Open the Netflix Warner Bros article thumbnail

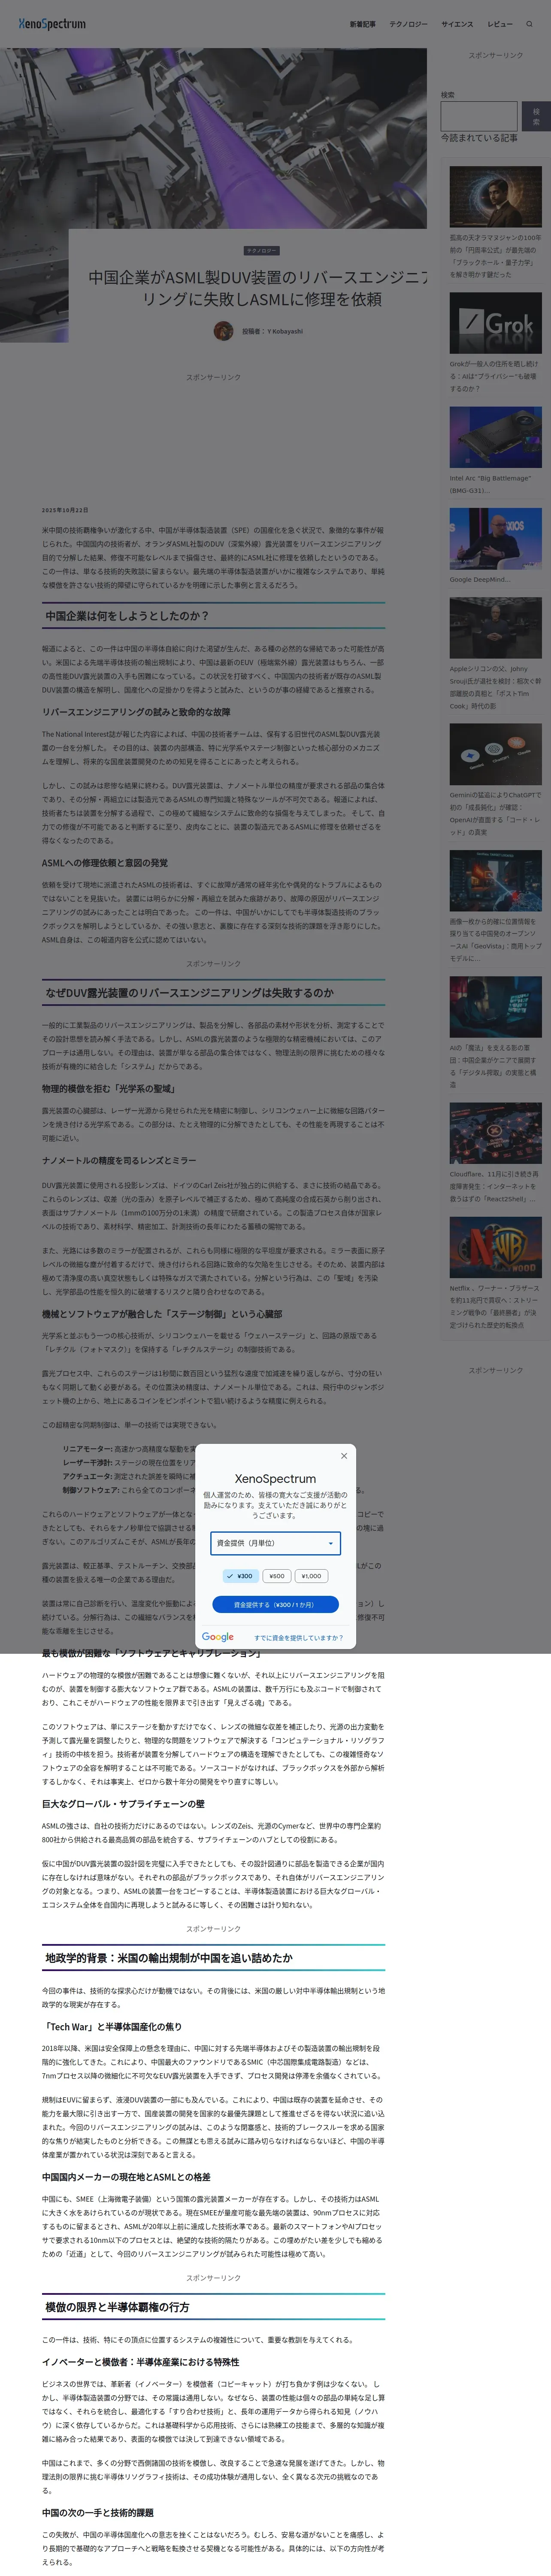coord(495,1247)
